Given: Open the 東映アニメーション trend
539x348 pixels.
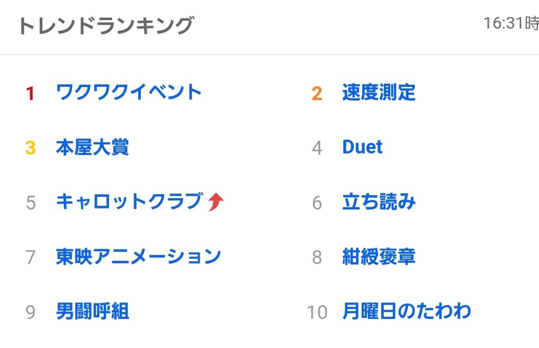Looking at the screenshot, I should pos(139,257).
